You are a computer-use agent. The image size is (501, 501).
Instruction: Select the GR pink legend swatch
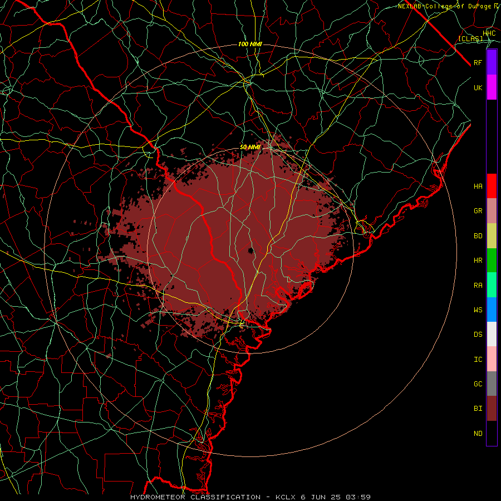(492, 211)
